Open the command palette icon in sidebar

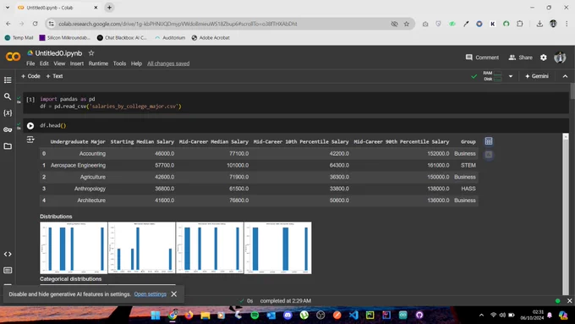(x=8, y=271)
